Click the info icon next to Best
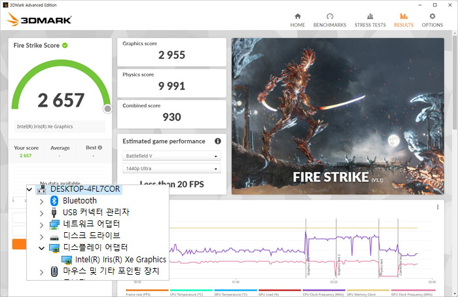 [100, 147]
